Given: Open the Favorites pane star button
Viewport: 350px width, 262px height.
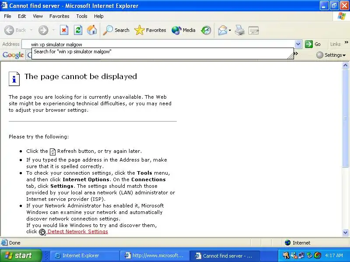Looking at the screenshot, I should (x=150, y=30).
